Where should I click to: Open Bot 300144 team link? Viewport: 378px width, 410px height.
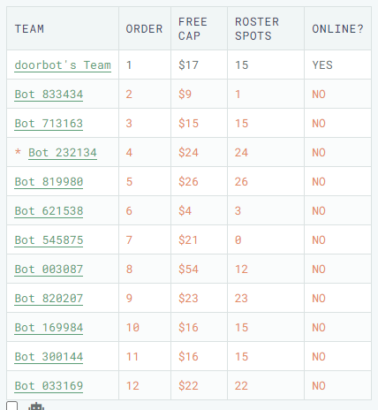coord(49,357)
